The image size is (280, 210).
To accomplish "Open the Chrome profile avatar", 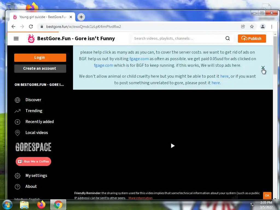I will point(263,27).
